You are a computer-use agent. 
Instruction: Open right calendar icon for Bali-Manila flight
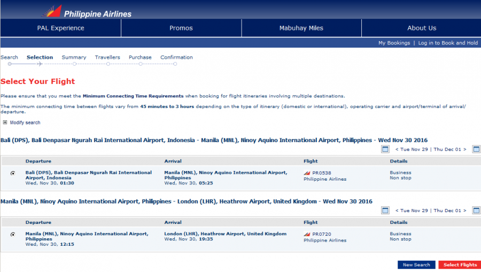[x=476, y=149]
